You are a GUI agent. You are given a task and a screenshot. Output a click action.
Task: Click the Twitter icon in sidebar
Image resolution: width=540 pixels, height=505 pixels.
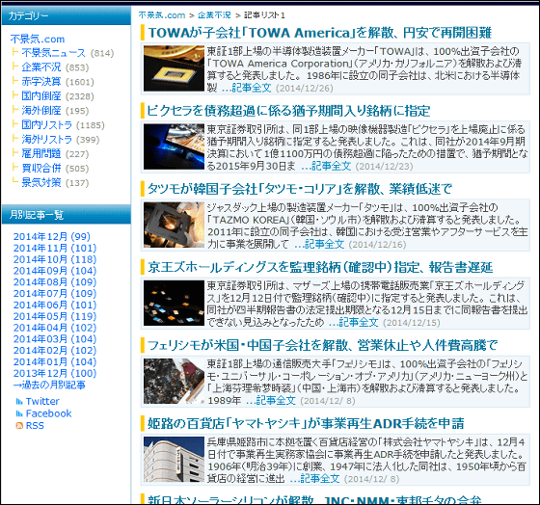(x=19, y=401)
